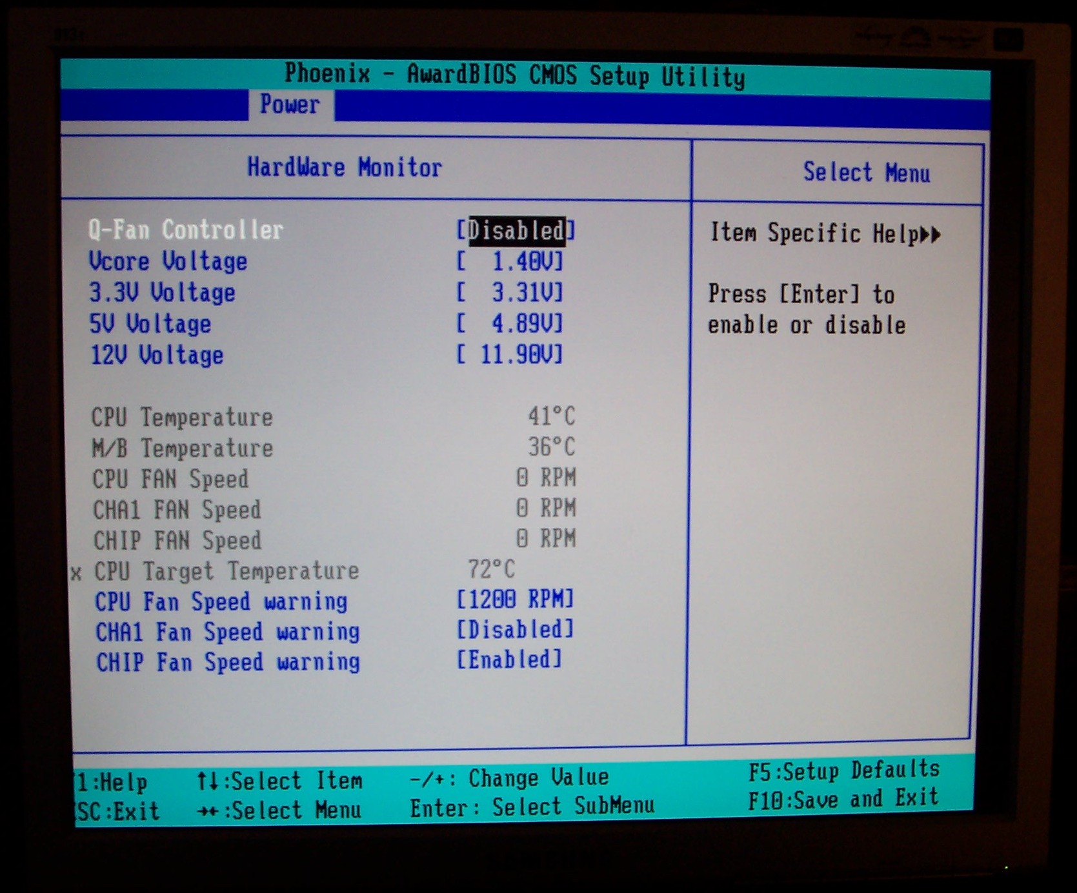Toggle the Q-Fan Controller Disabled value
This screenshot has height=893, width=1077.
point(516,230)
